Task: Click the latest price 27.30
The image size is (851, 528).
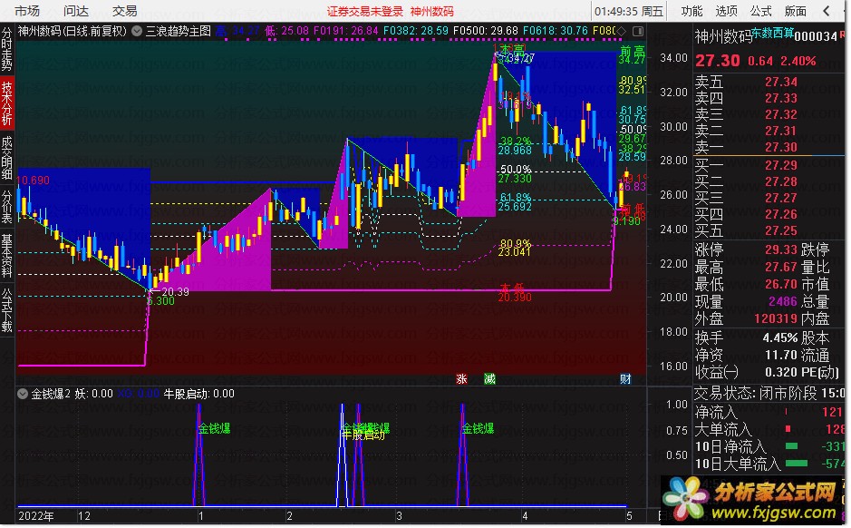Action: pyautogui.click(x=718, y=60)
